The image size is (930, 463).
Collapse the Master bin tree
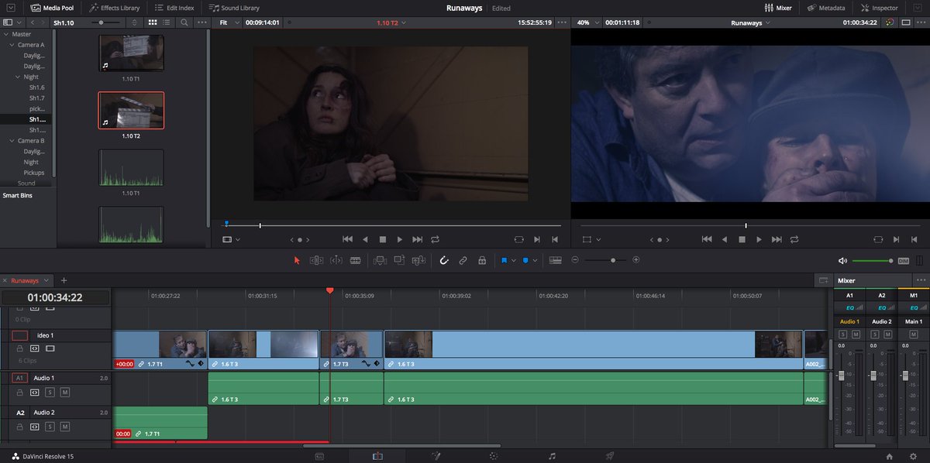(6, 34)
